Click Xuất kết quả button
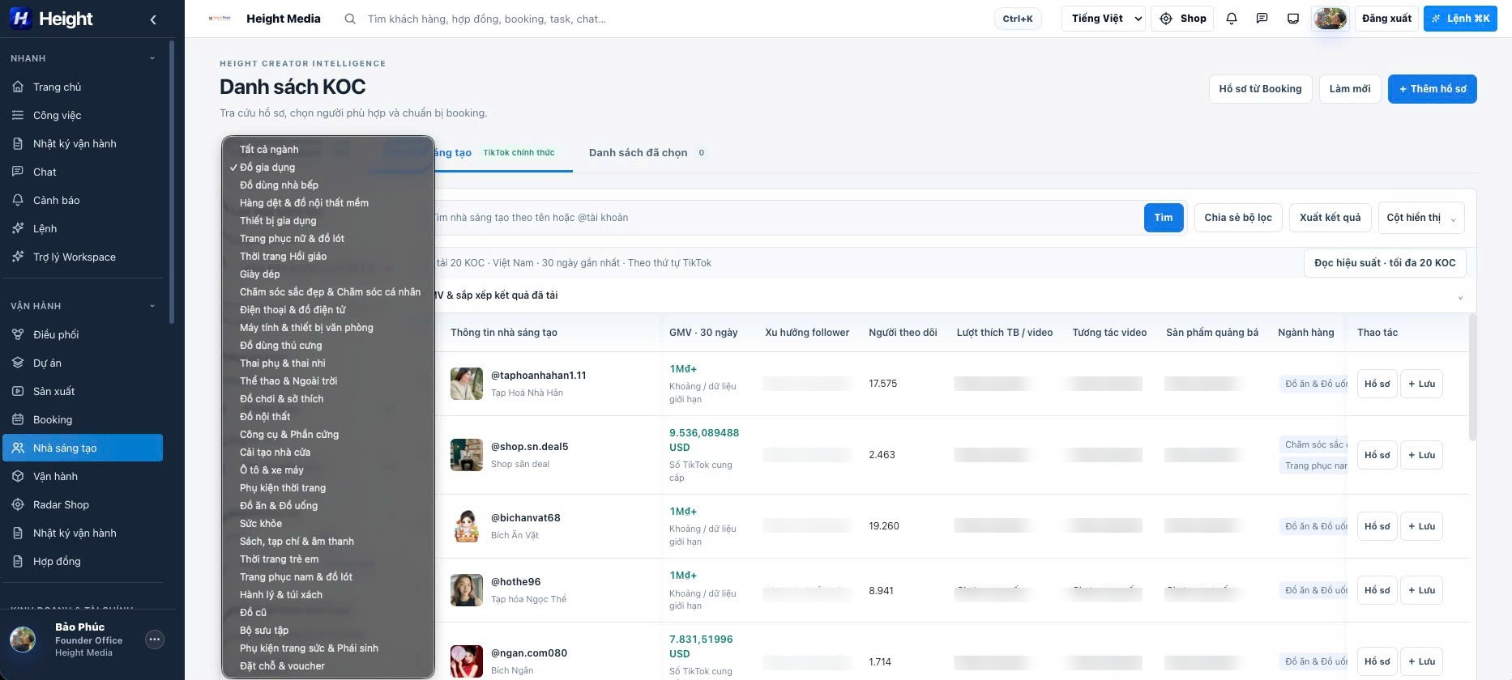Viewport: 1512px width, 680px height. (x=1330, y=218)
